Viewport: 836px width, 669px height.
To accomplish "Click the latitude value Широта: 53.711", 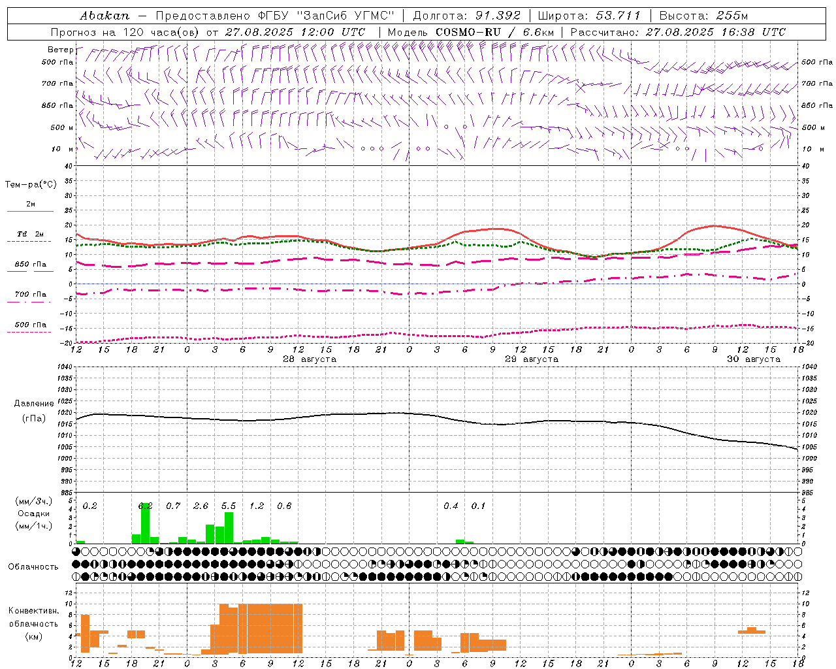I will [x=589, y=15].
